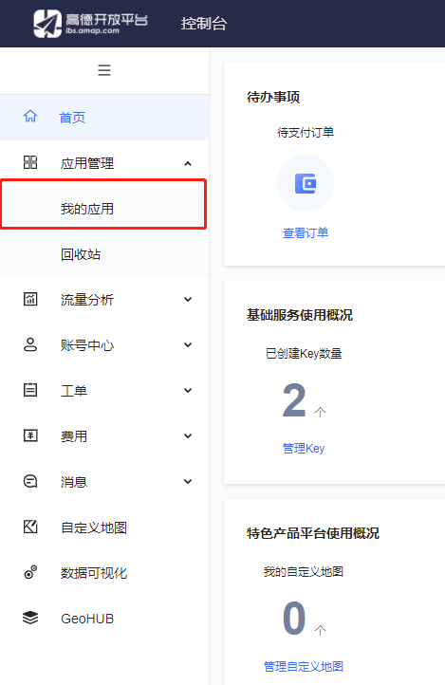Click the 基础服务使用概况 heading
This screenshot has width=445, height=685.
300,315
